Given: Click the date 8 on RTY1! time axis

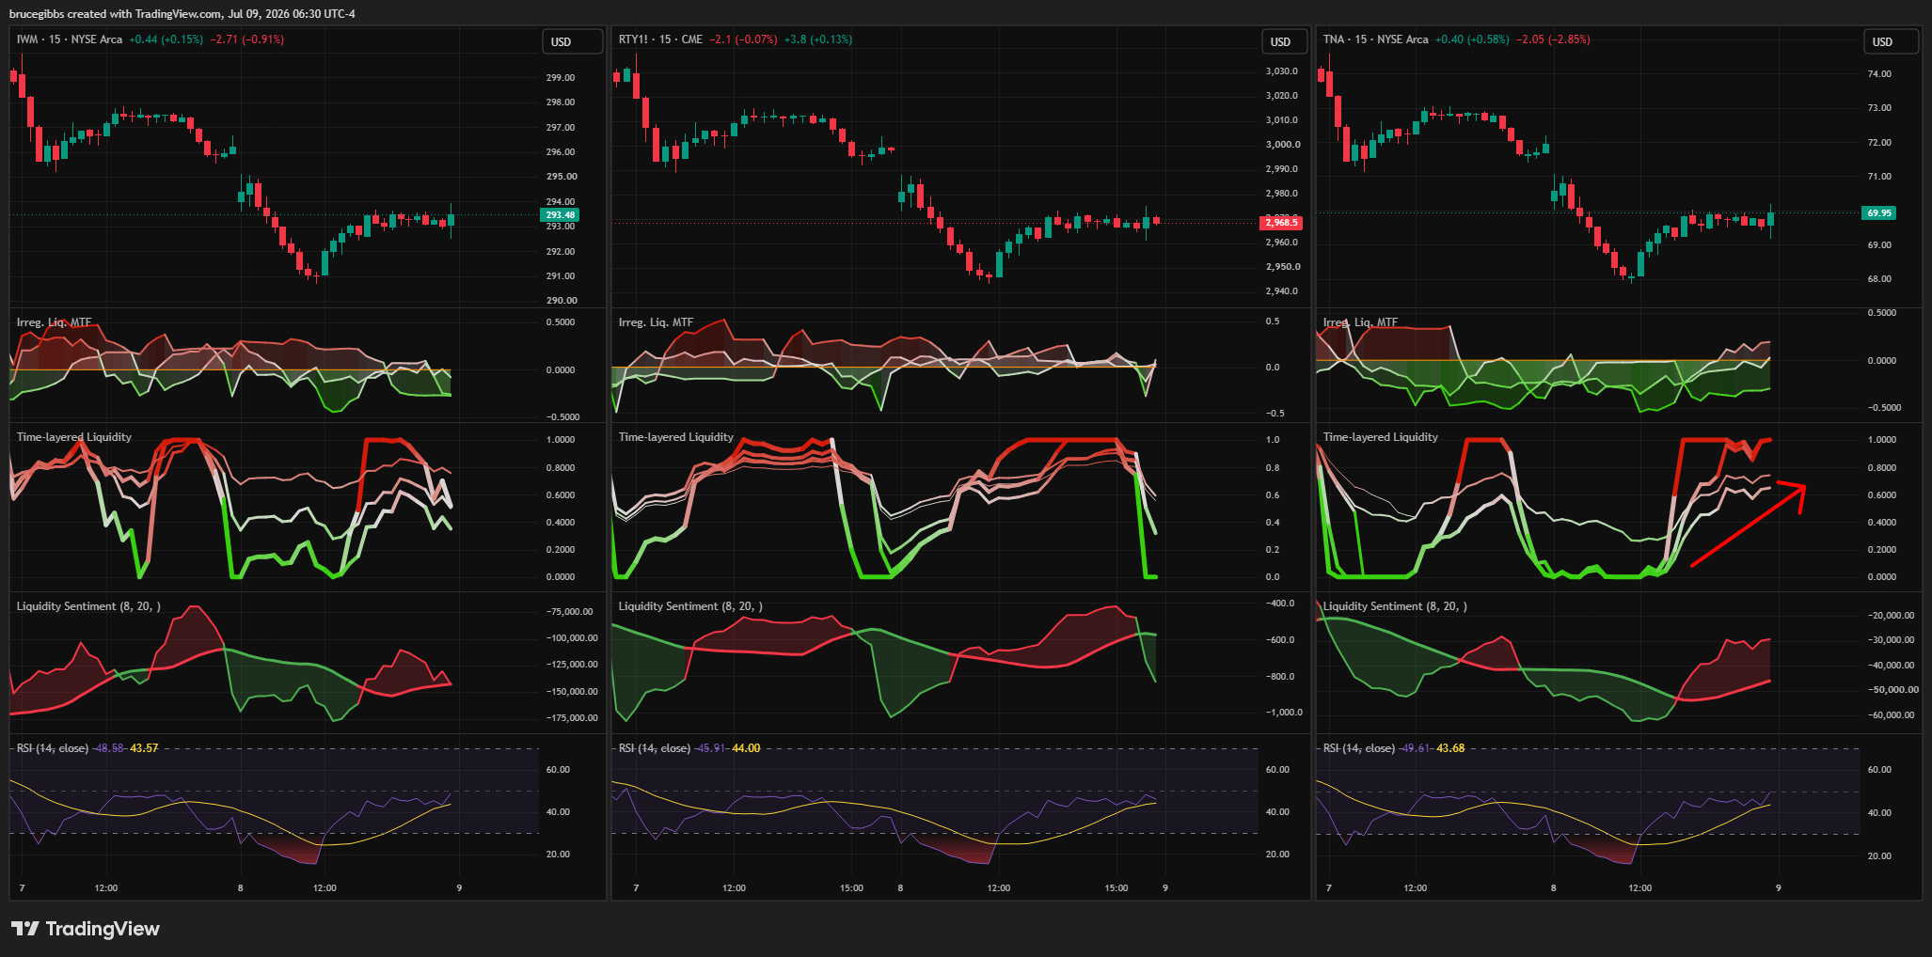Looking at the screenshot, I should tap(900, 887).
